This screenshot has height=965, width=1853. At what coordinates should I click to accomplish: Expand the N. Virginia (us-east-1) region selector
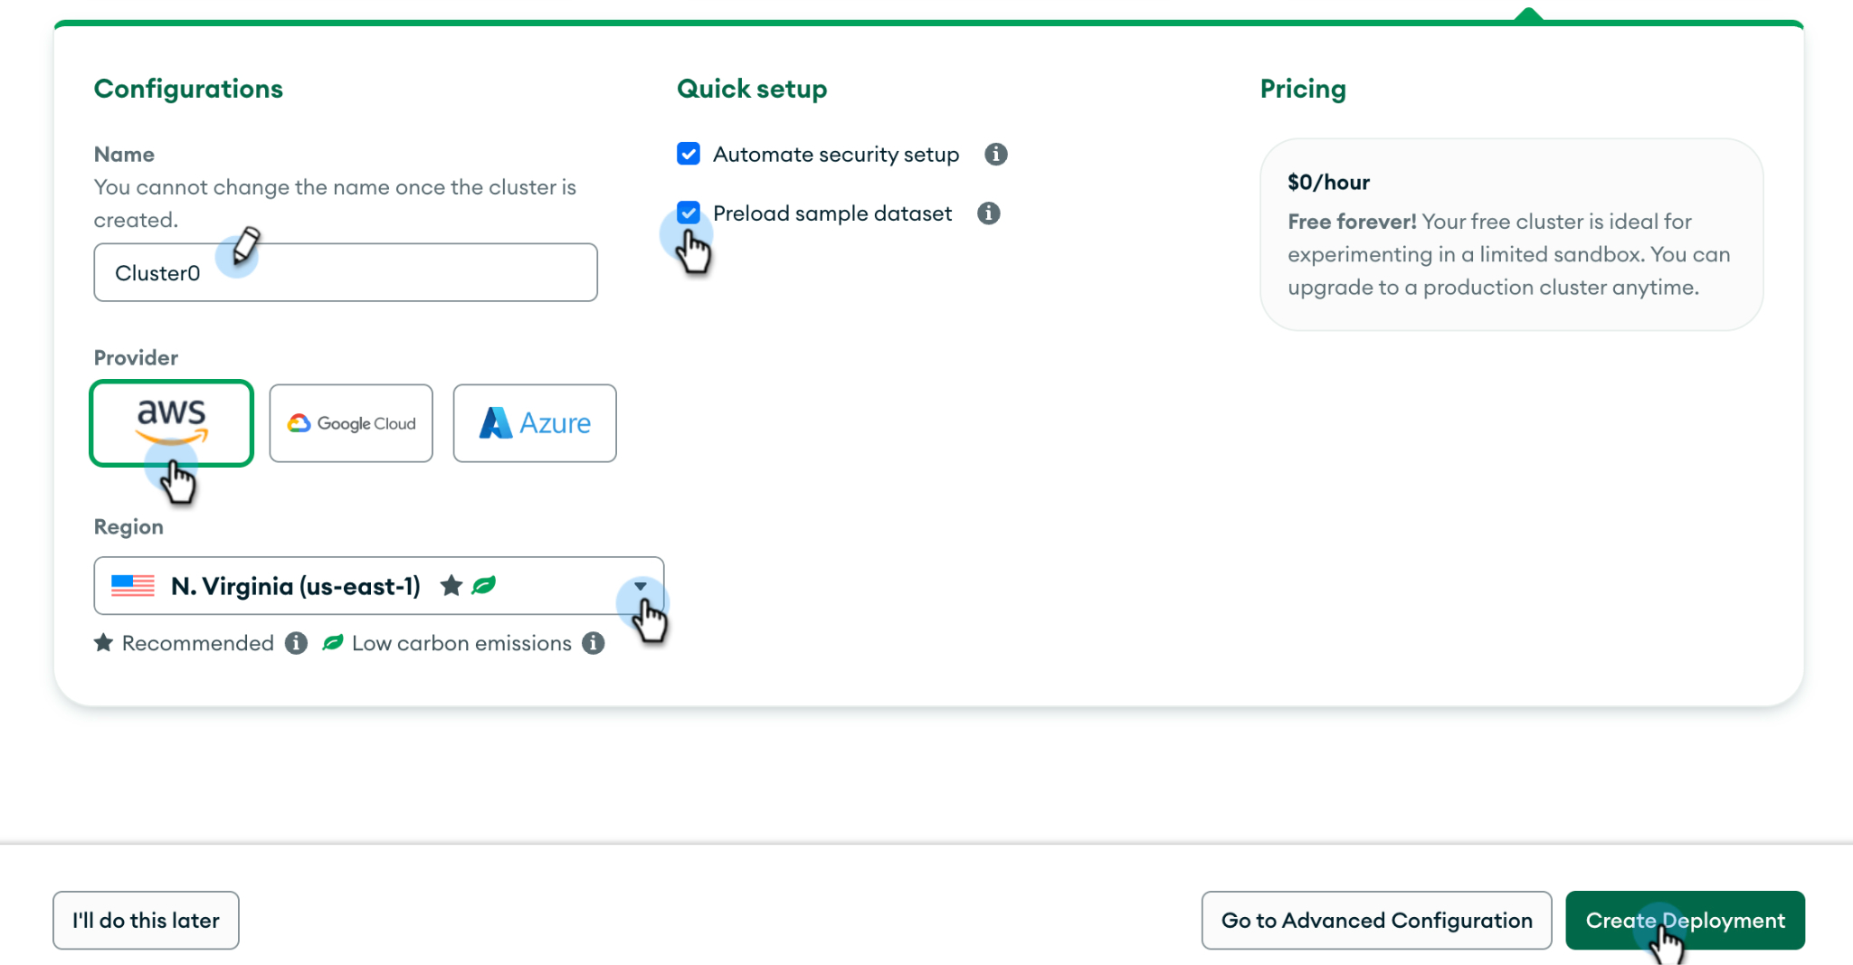pos(379,586)
